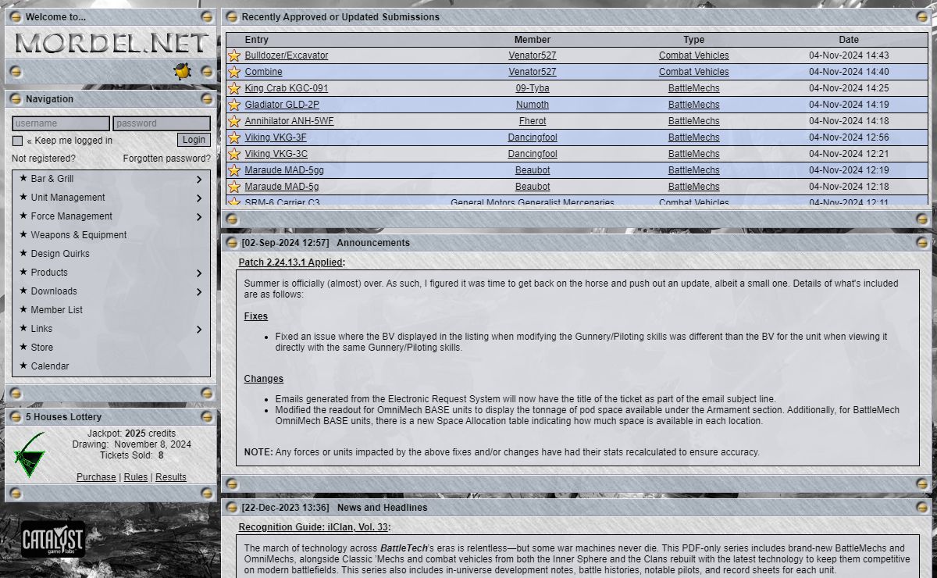Focus the username input field
Viewport: 937px width, 578px height.
coord(61,123)
